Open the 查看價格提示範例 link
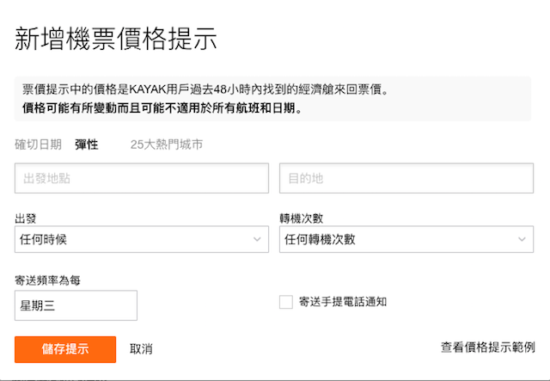The image size is (550, 381). tap(488, 347)
